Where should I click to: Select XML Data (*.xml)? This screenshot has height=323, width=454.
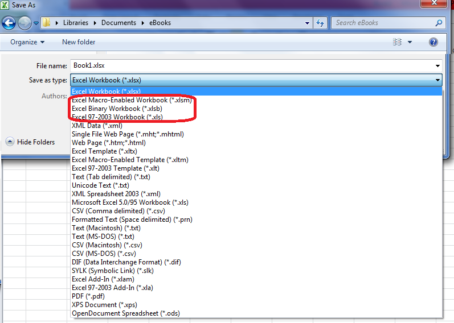pyautogui.click(x=256, y=126)
